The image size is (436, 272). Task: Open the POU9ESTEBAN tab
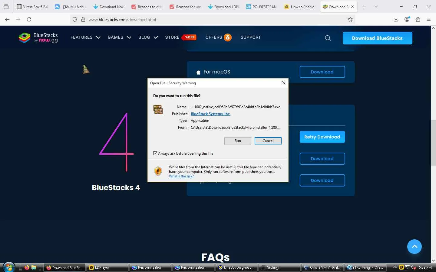click(262, 7)
